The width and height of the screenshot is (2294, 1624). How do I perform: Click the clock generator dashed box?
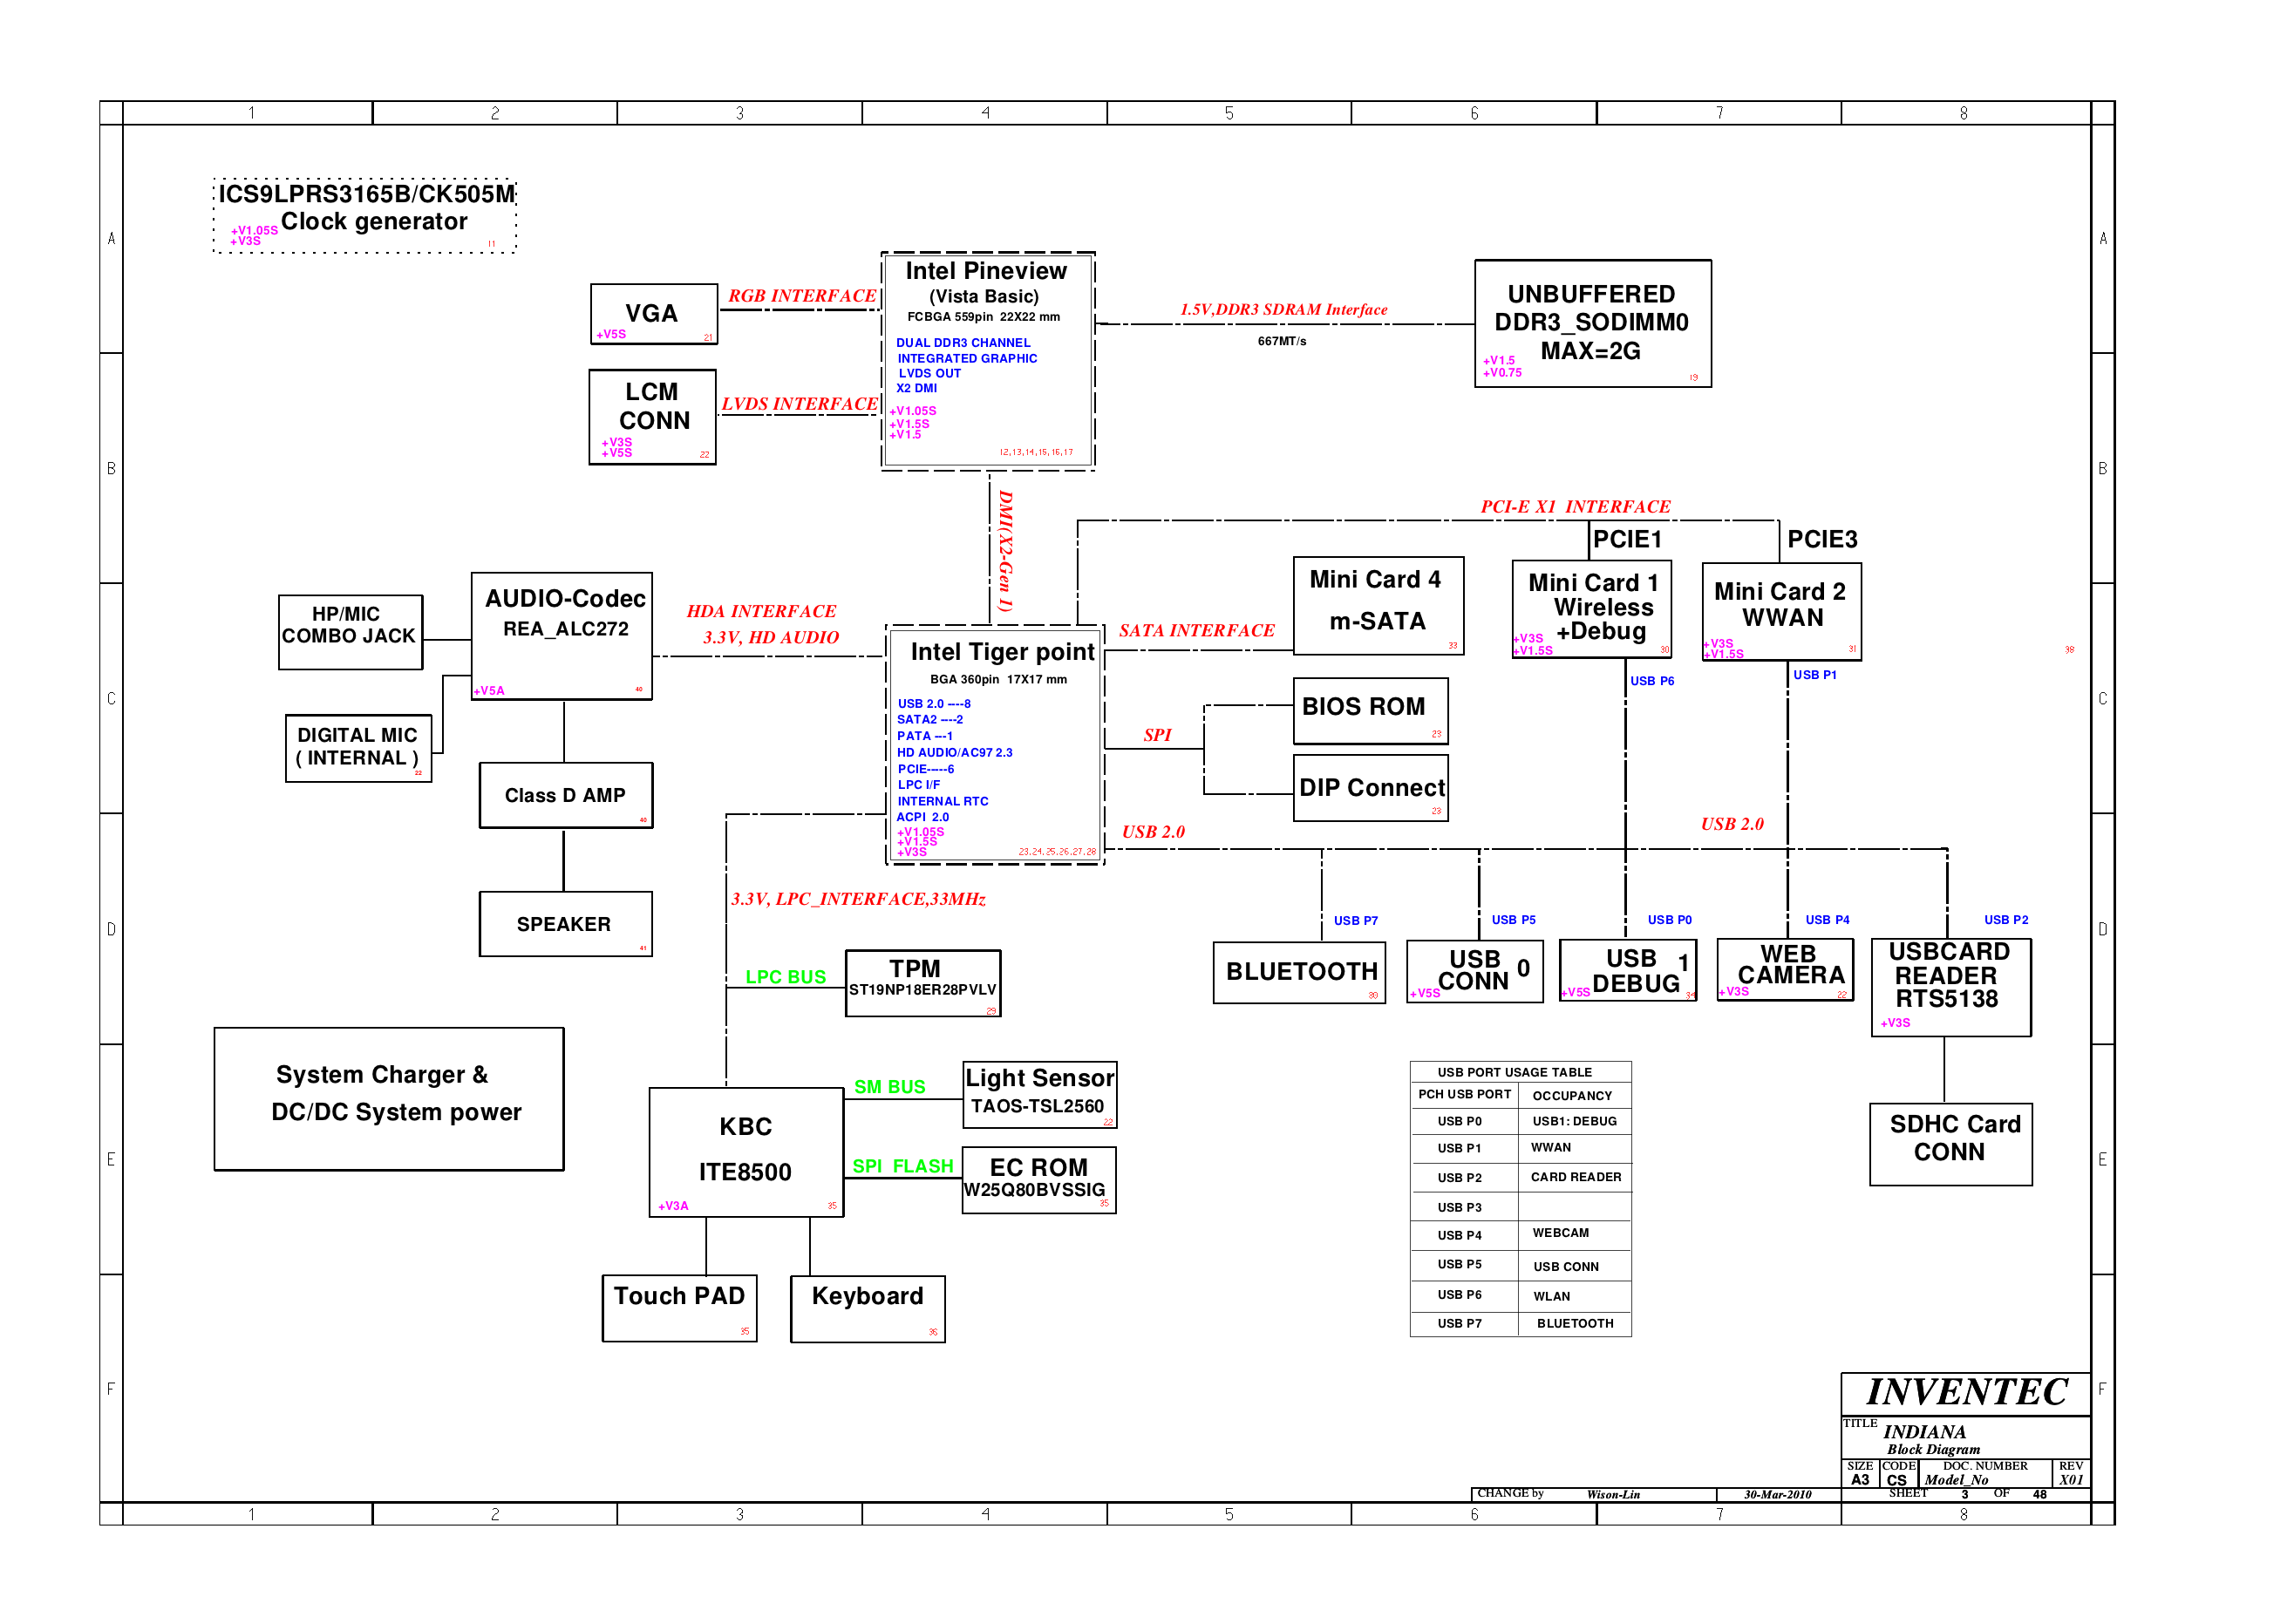tap(365, 215)
